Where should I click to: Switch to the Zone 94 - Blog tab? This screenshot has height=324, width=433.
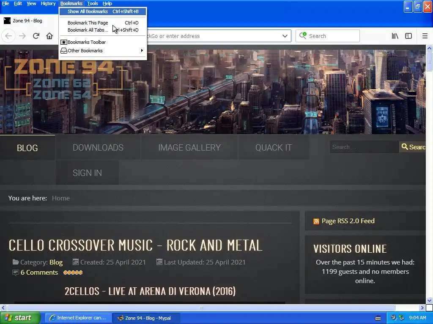pos(27,21)
